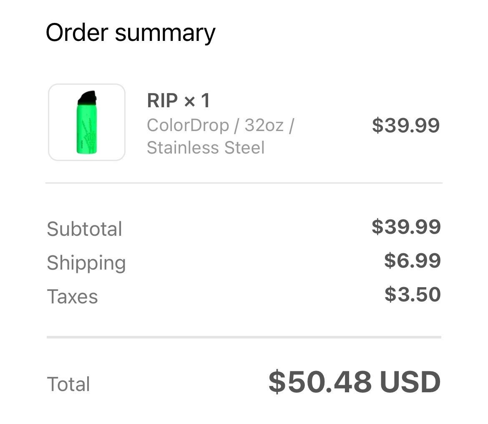488x424 pixels.
Task: Click the "Total" label
Action: pyautogui.click(x=68, y=384)
